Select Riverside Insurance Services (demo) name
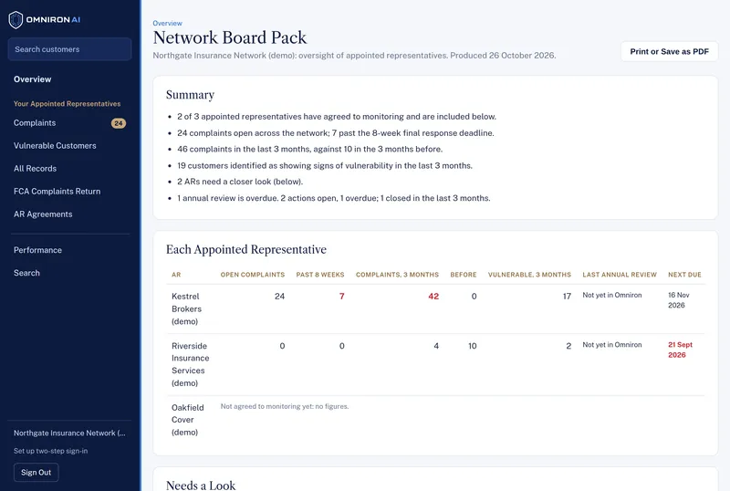Image resolution: width=730 pixels, height=491 pixels. (x=191, y=364)
